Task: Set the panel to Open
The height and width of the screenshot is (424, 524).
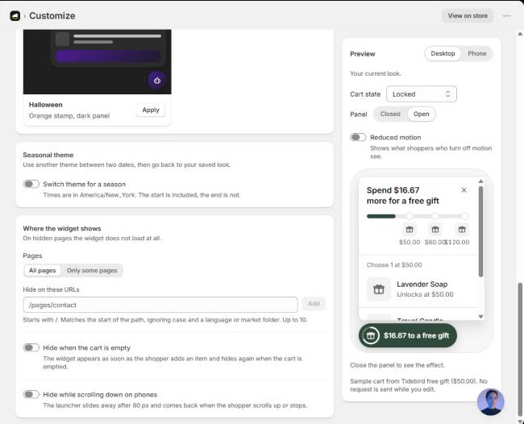Action: pyautogui.click(x=421, y=114)
